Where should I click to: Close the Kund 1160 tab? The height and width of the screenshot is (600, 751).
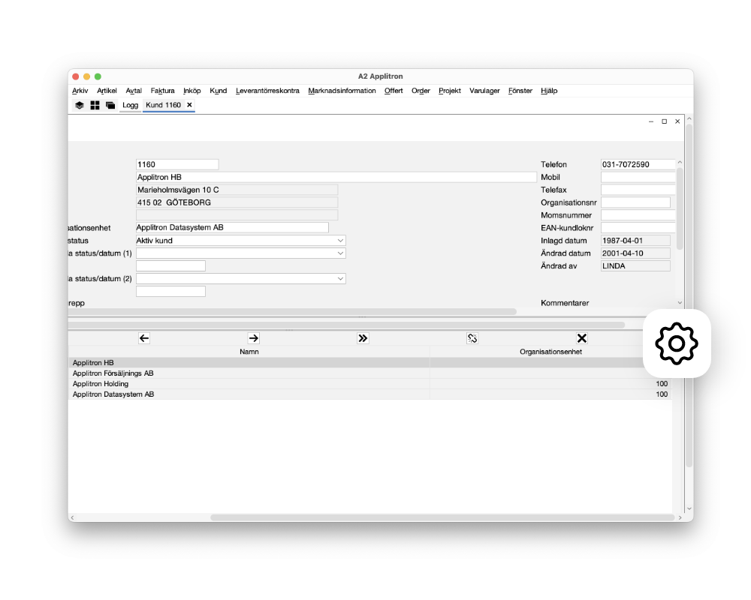point(190,105)
